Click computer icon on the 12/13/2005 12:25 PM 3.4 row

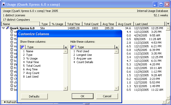(12, 57)
